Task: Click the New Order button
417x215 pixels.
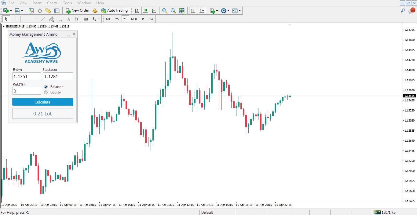Action: click(77, 11)
